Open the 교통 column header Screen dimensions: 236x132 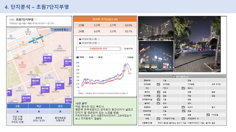pyautogui.click(x=17, y=106)
